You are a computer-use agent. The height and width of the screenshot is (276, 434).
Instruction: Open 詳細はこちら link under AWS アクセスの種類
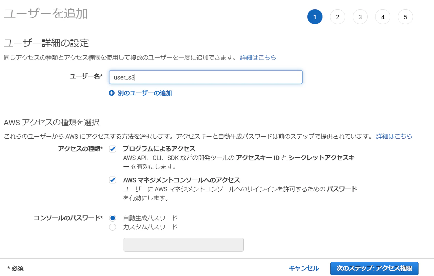(x=394, y=136)
